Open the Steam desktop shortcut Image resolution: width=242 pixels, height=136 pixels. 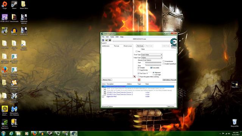[x=14, y=5]
